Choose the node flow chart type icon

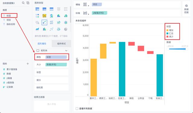point(37,16)
